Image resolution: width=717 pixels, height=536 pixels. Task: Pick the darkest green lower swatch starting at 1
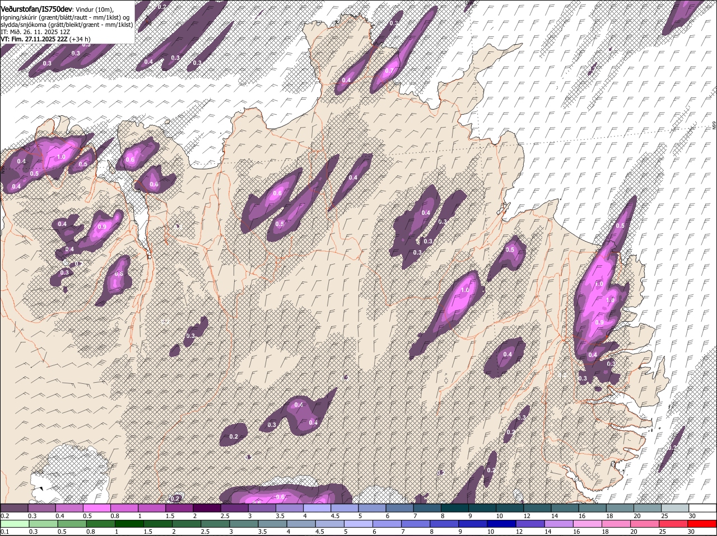pyautogui.click(x=129, y=524)
